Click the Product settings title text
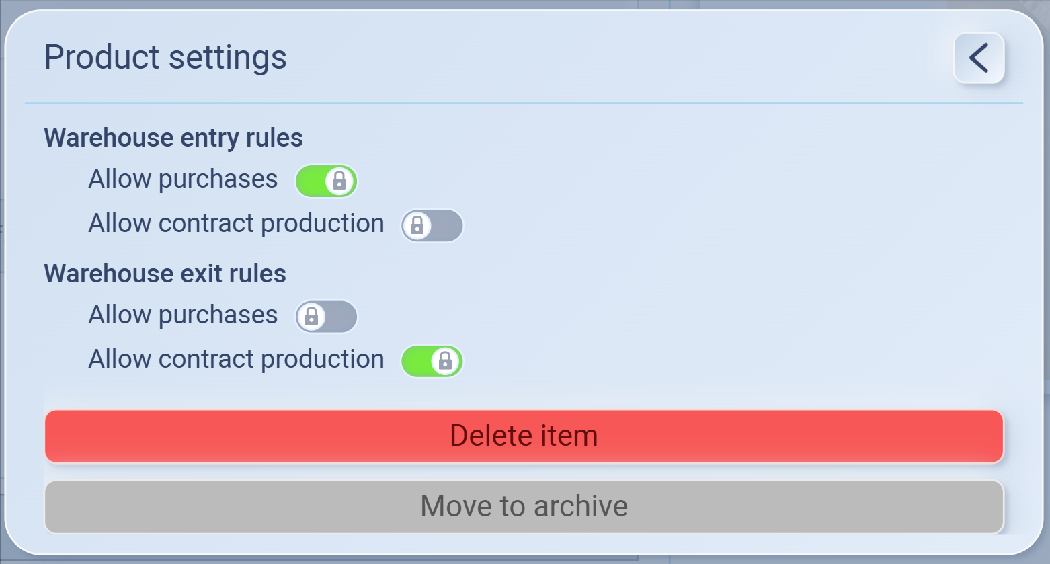 pyautogui.click(x=165, y=57)
